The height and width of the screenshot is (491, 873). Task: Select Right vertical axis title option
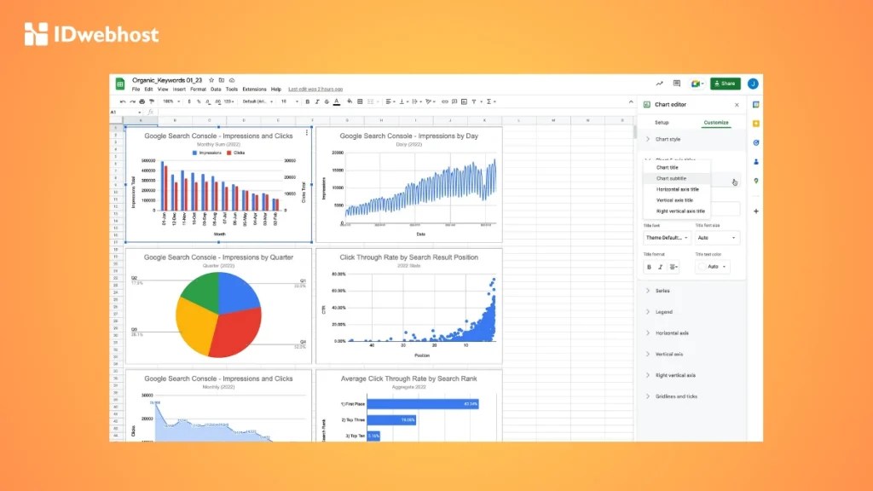(x=676, y=211)
